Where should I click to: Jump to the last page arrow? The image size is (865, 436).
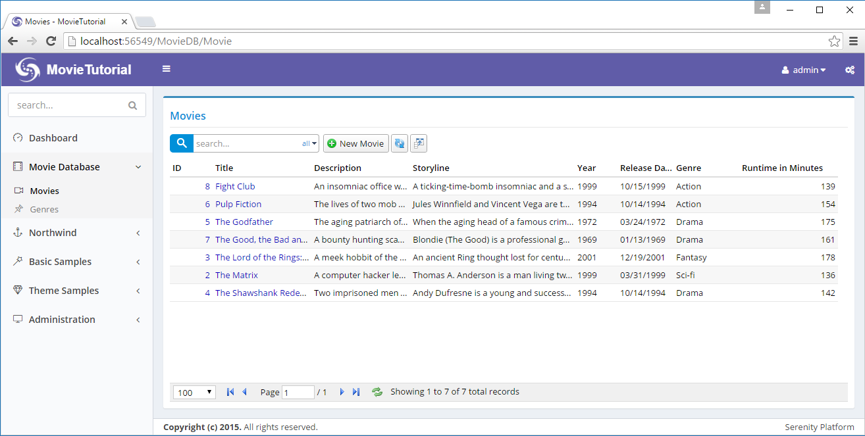coord(356,392)
